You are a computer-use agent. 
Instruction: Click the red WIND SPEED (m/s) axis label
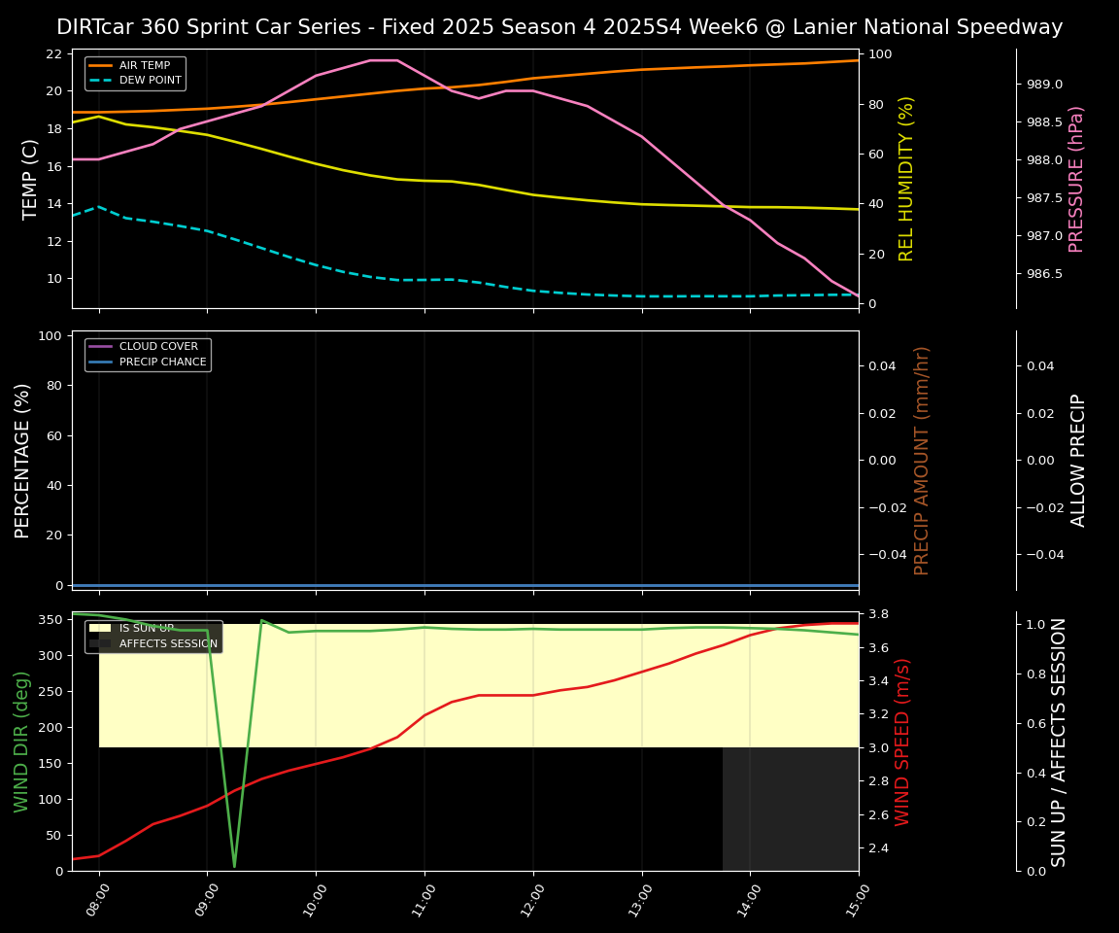tap(902, 742)
